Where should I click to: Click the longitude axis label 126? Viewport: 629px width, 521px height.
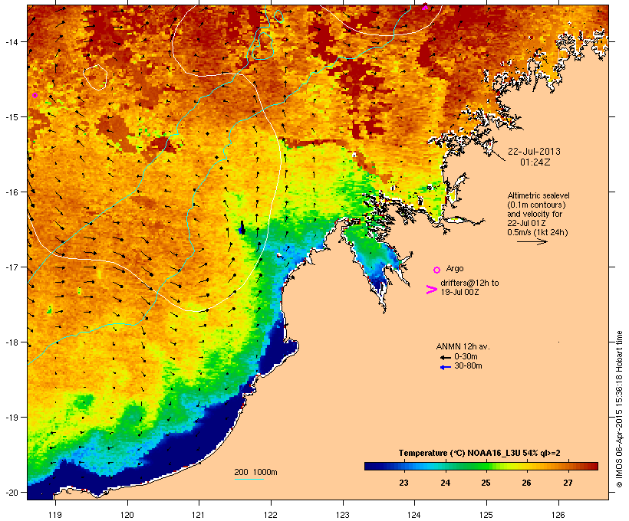tap(558, 515)
